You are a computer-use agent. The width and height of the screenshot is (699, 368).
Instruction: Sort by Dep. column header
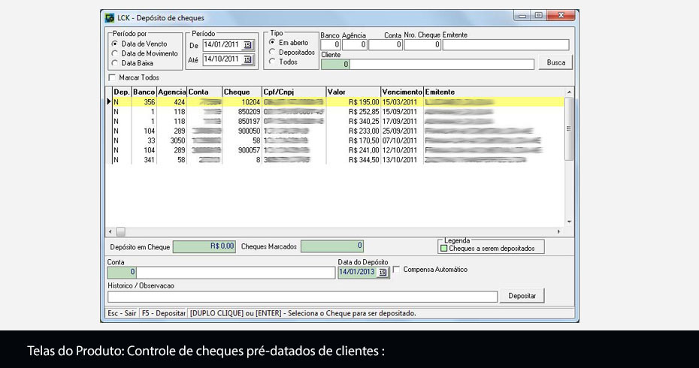122,92
